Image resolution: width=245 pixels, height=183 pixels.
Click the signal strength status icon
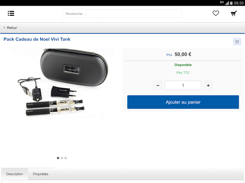pyautogui.click(x=227, y=3)
